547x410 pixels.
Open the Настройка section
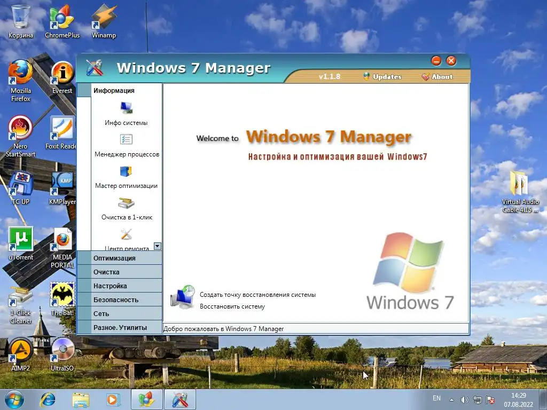click(x=119, y=286)
